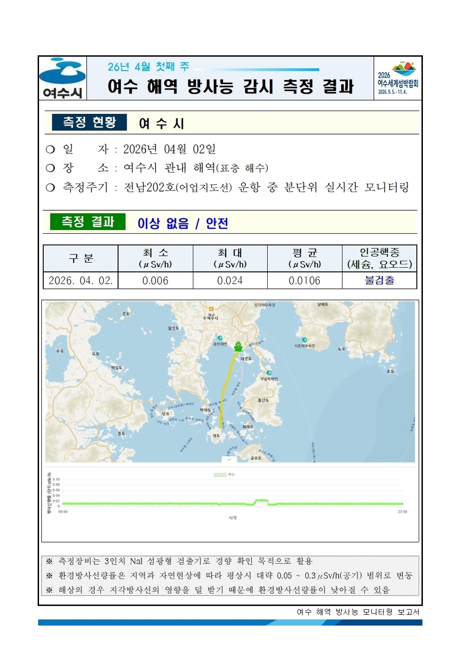Click the minimum value 0.006 cell
Image resolution: width=461 pixels, height=652 pixels.
155,280
